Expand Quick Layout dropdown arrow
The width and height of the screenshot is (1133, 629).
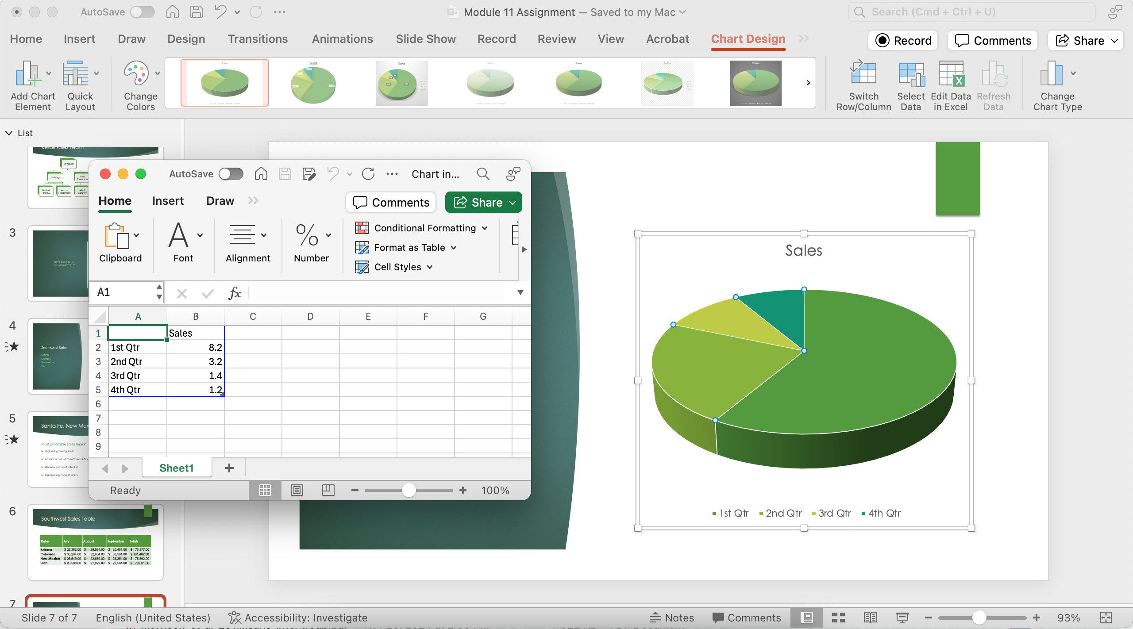pos(96,73)
